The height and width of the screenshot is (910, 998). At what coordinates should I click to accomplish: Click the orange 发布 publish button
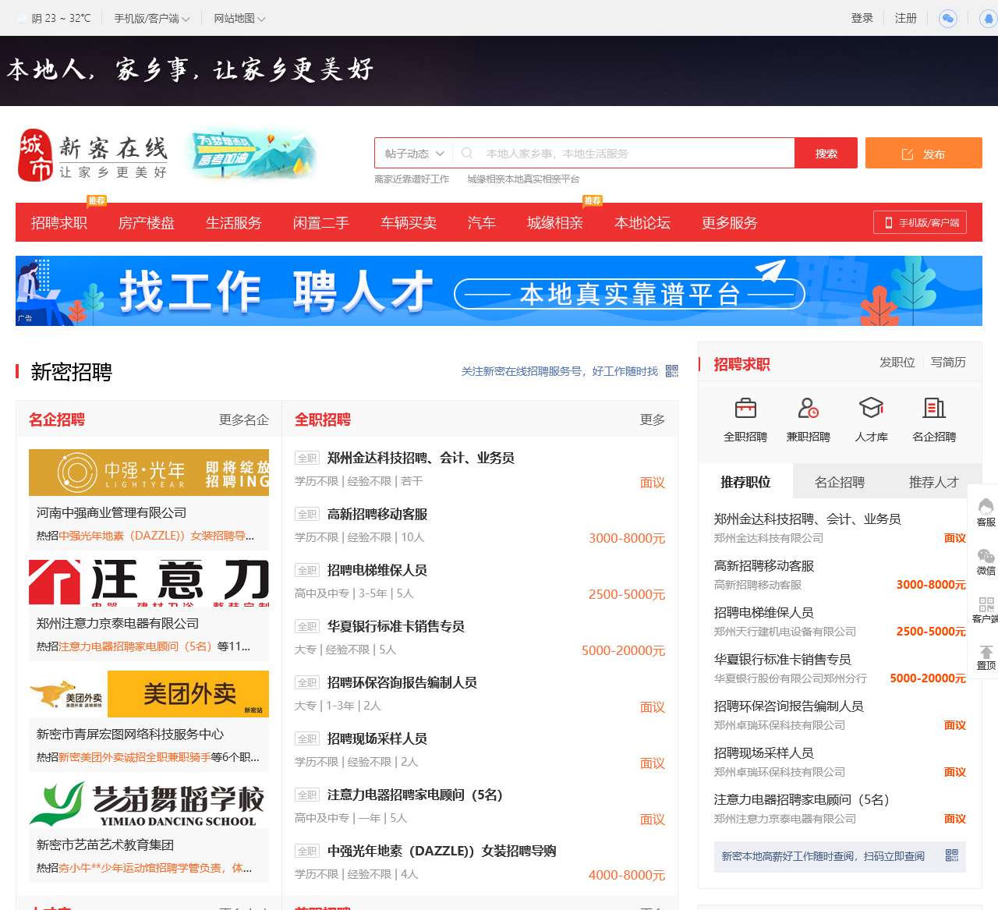[x=924, y=153]
